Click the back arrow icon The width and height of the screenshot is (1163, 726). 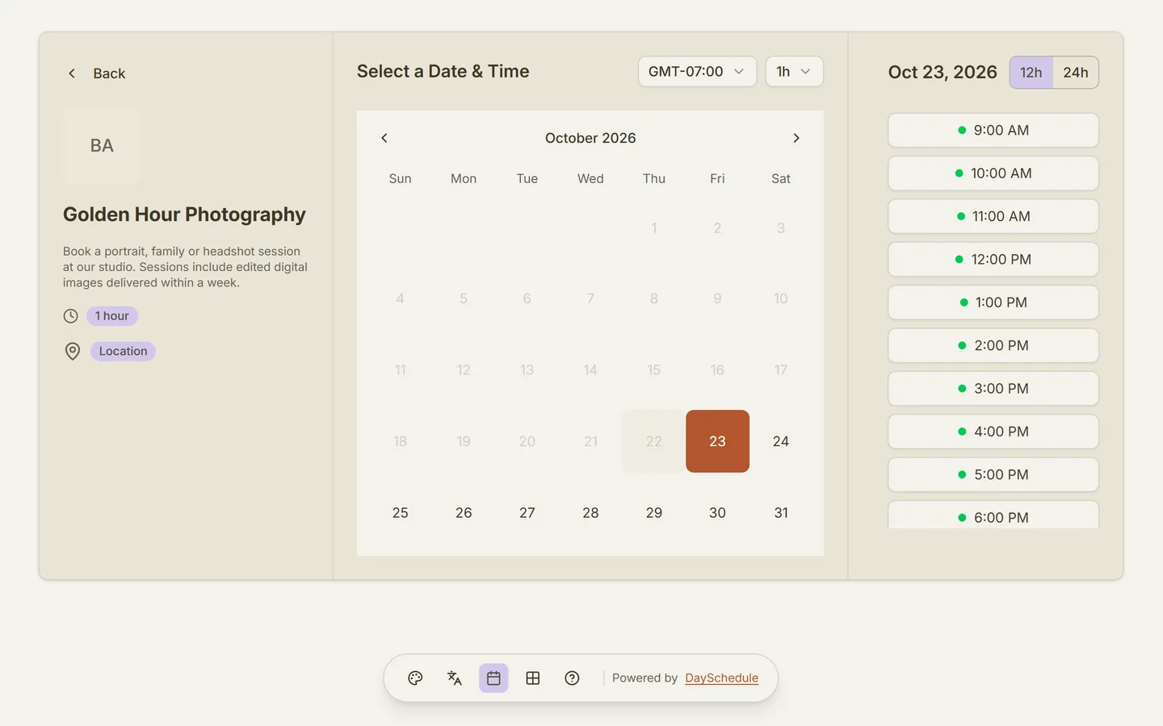(x=72, y=73)
